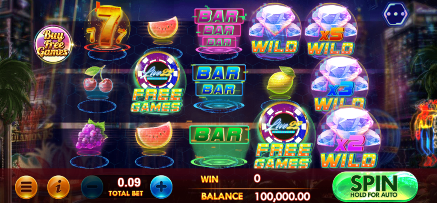This screenshot has height=203, width=437.
Task: Click the top watermelon slice symbol
Action: tap(163, 27)
